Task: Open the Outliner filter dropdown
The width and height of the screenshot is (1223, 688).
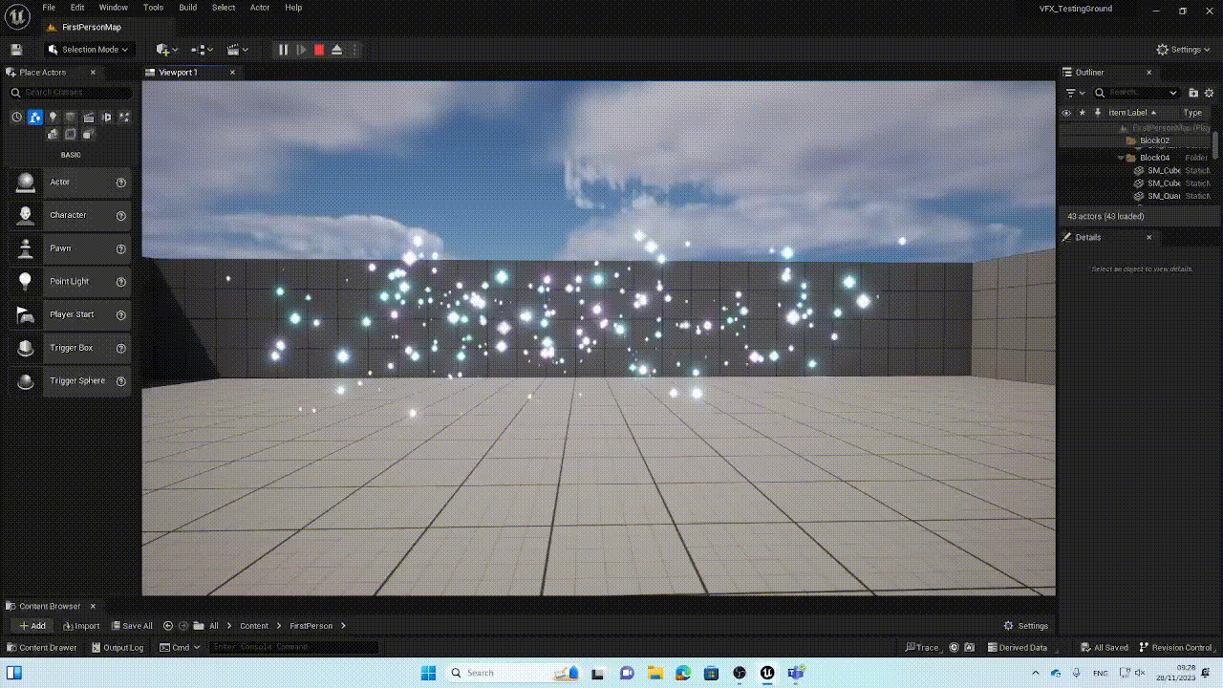Action: 1075,93
